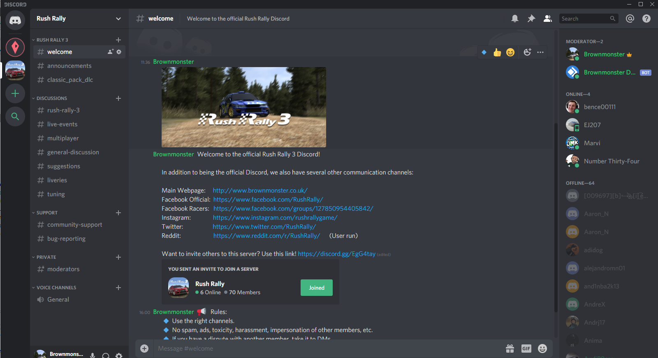
Task: Open server discovery magnifier icon
Action: 15,116
